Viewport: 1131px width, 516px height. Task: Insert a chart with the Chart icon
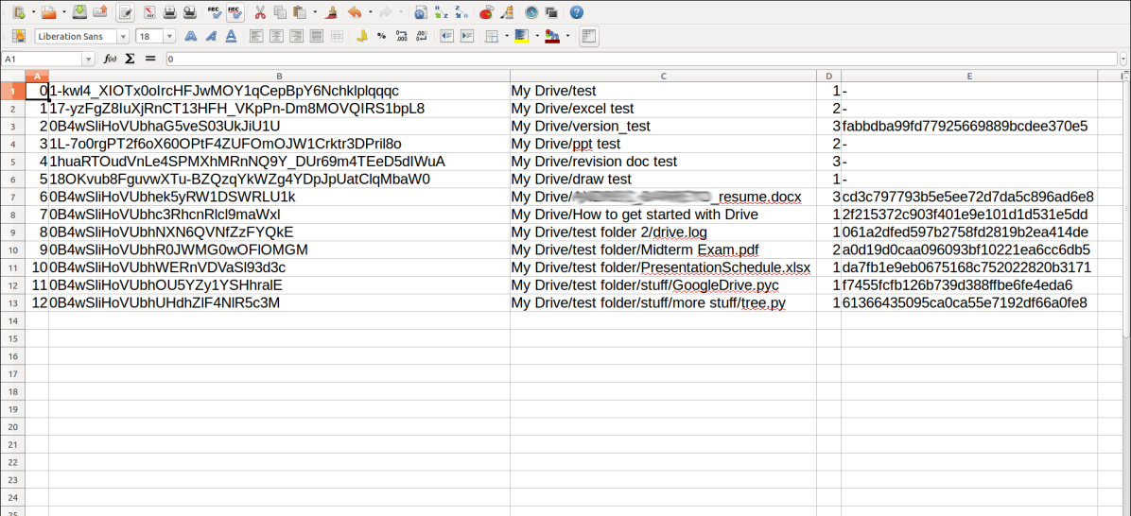[487, 12]
